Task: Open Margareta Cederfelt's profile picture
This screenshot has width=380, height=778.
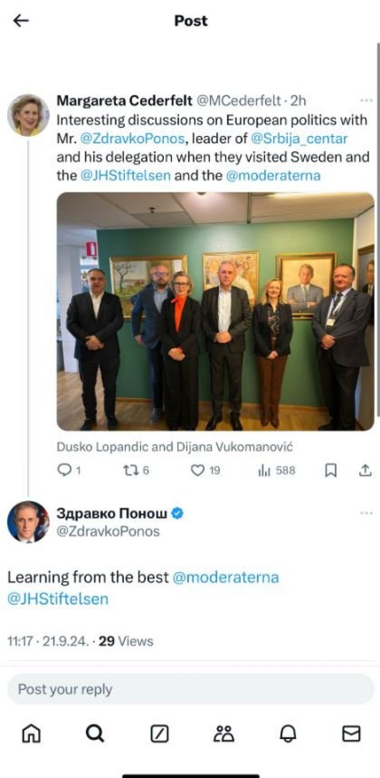Action: tap(28, 115)
